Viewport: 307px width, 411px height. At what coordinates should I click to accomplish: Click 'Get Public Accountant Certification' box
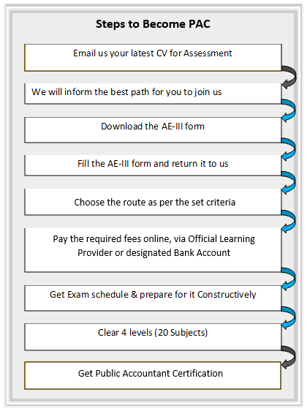click(x=153, y=375)
